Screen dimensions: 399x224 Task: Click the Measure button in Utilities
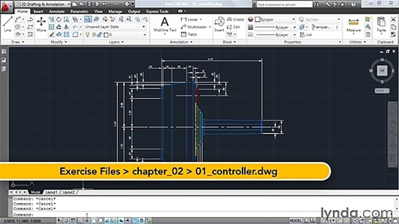[353, 26]
